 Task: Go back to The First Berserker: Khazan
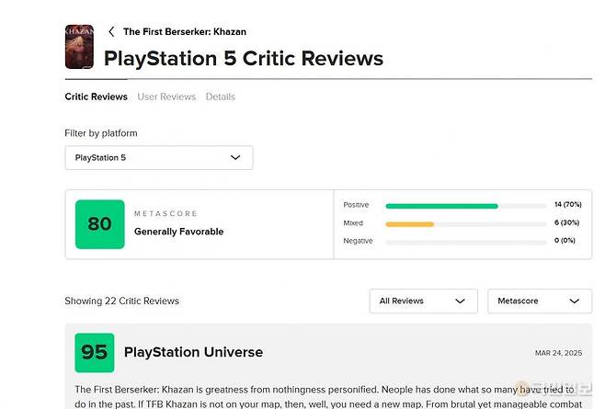(x=184, y=31)
